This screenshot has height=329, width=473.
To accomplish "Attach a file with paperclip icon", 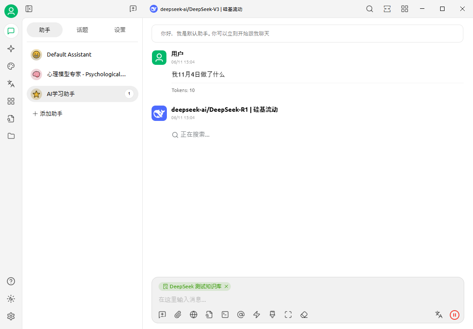I will pos(178,315).
